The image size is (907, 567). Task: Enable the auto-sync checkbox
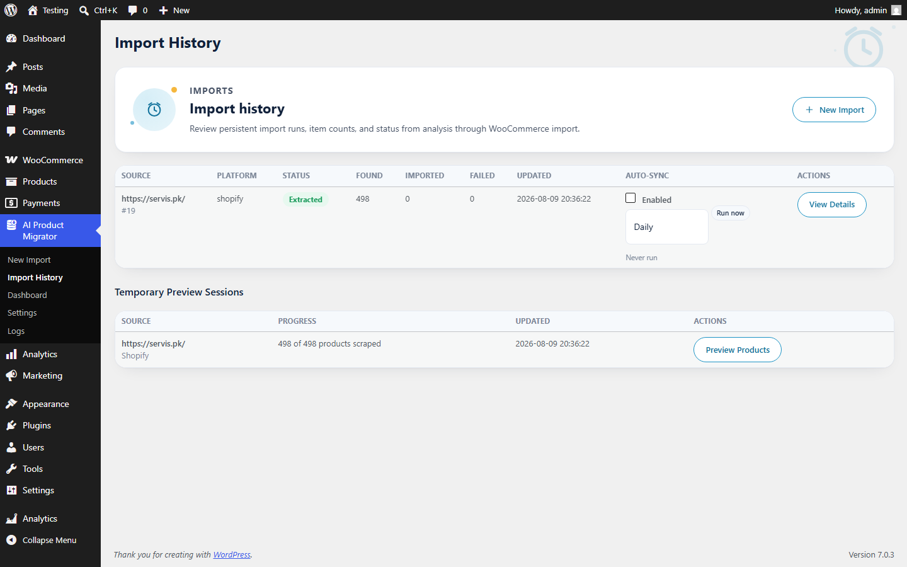click(x=630, y=198)
